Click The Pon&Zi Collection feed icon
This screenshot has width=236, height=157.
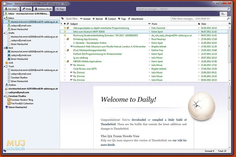coord(9,103)
